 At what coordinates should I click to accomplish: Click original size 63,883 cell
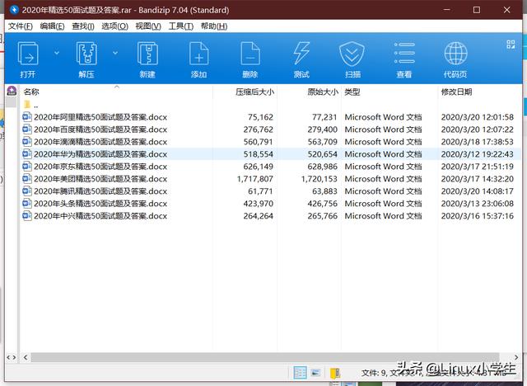[x=324, y=191]
